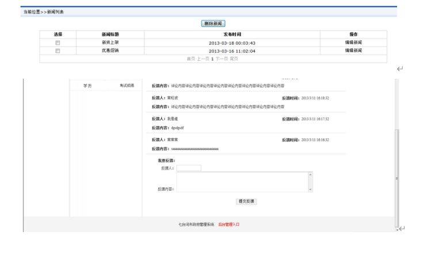Screen dimensions: 435x262
Task: Click the feedback content dpdpdf
Action: 178,128
